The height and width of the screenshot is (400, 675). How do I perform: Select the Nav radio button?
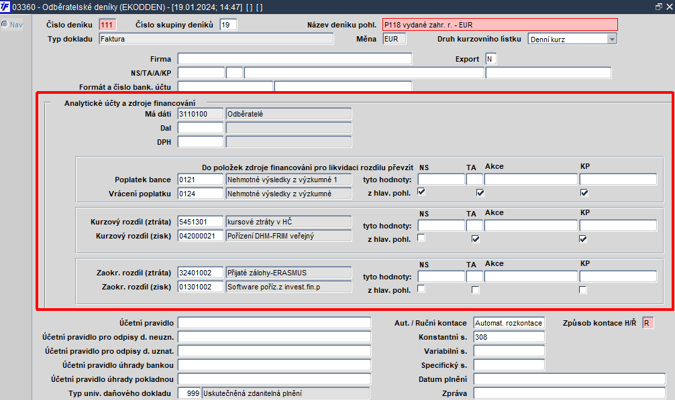coord(5,25)
